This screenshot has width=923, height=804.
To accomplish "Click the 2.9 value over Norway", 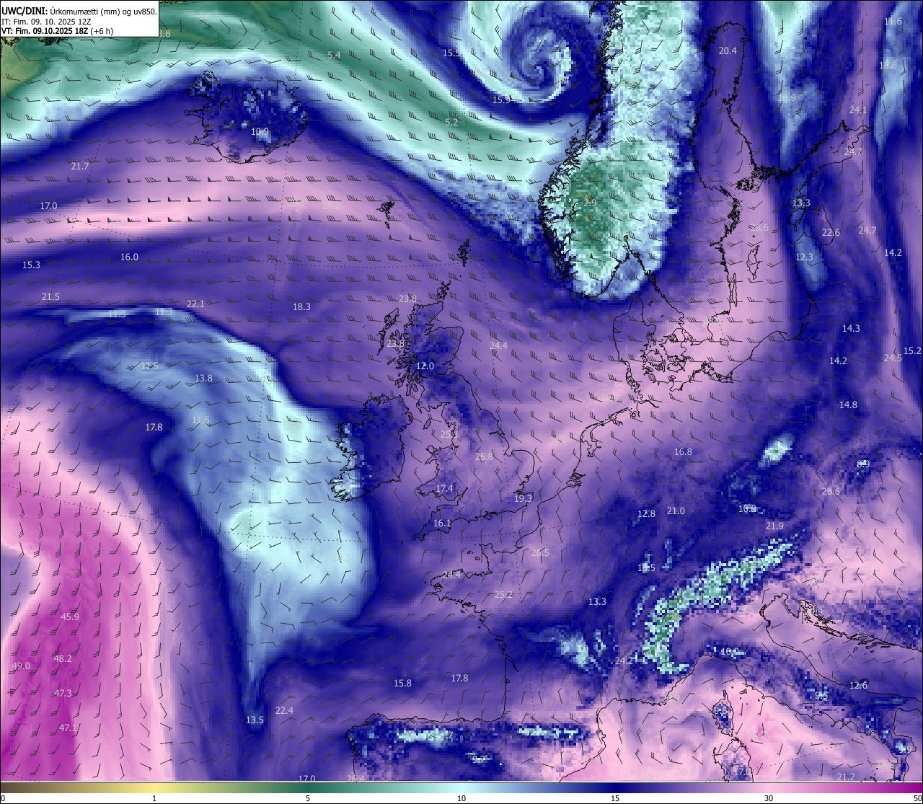I will point(590,203).
